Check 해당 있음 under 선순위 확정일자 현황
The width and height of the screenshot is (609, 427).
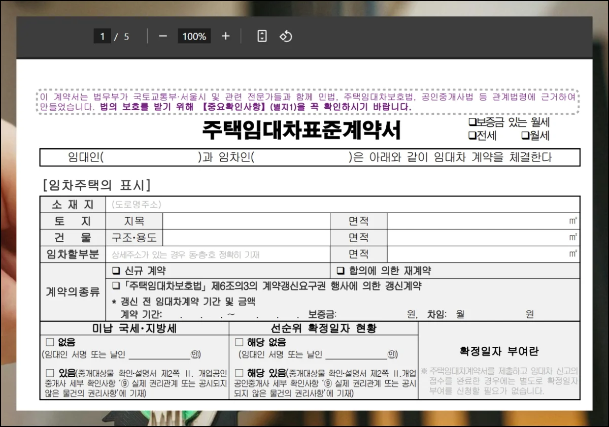coord(239,373)
